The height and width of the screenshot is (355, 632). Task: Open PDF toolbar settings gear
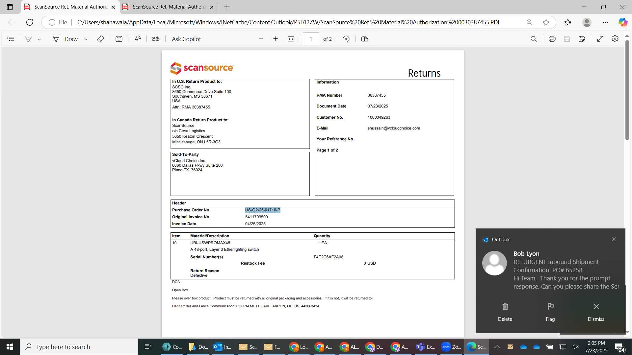pos(615,39)
